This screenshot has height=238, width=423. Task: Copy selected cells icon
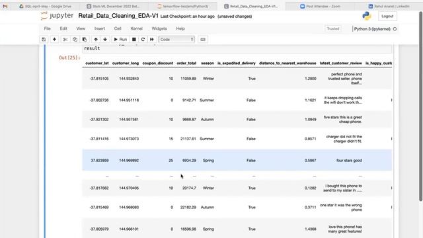[75, 40]
